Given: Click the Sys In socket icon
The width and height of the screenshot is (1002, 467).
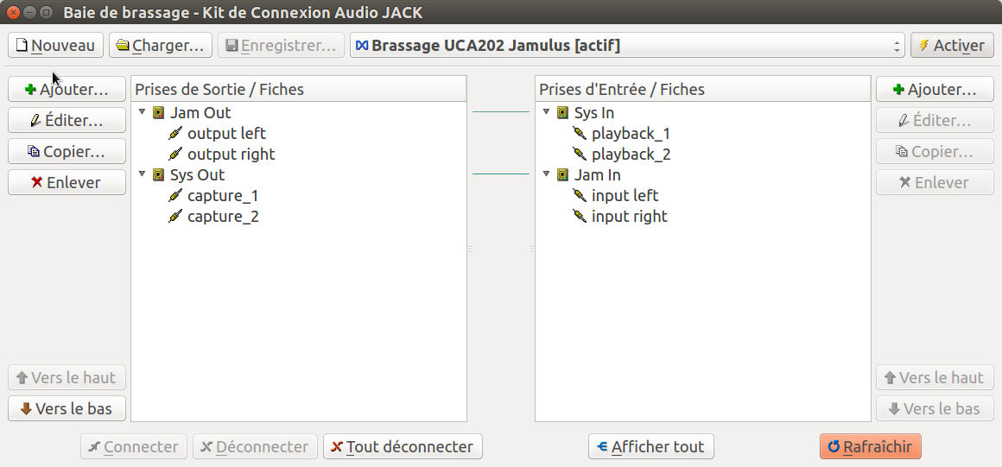Looking at the screenshot, I should point(562,113).
